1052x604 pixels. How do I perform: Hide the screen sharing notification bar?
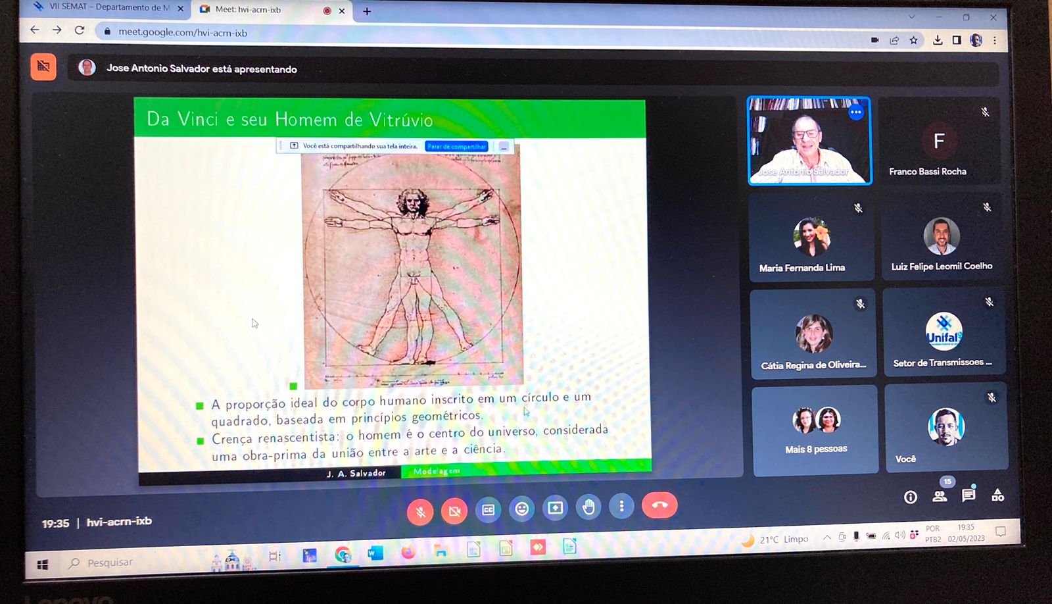pyautogui.click(x=504, y=147)
